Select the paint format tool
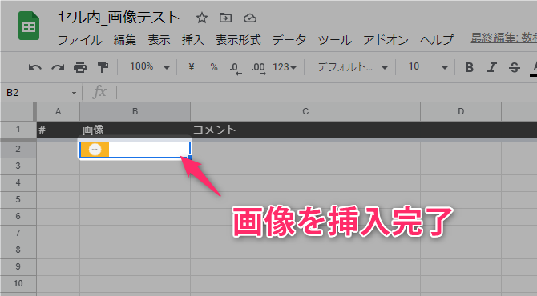Image resolution: width=537 pixels, height=296 pixels. pos(103,67)
